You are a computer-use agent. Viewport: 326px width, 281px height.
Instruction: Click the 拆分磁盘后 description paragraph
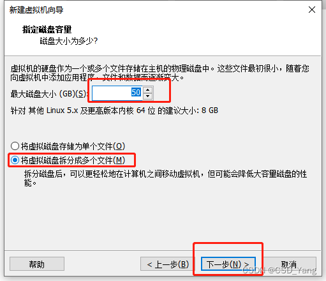(x=165, y=178)
